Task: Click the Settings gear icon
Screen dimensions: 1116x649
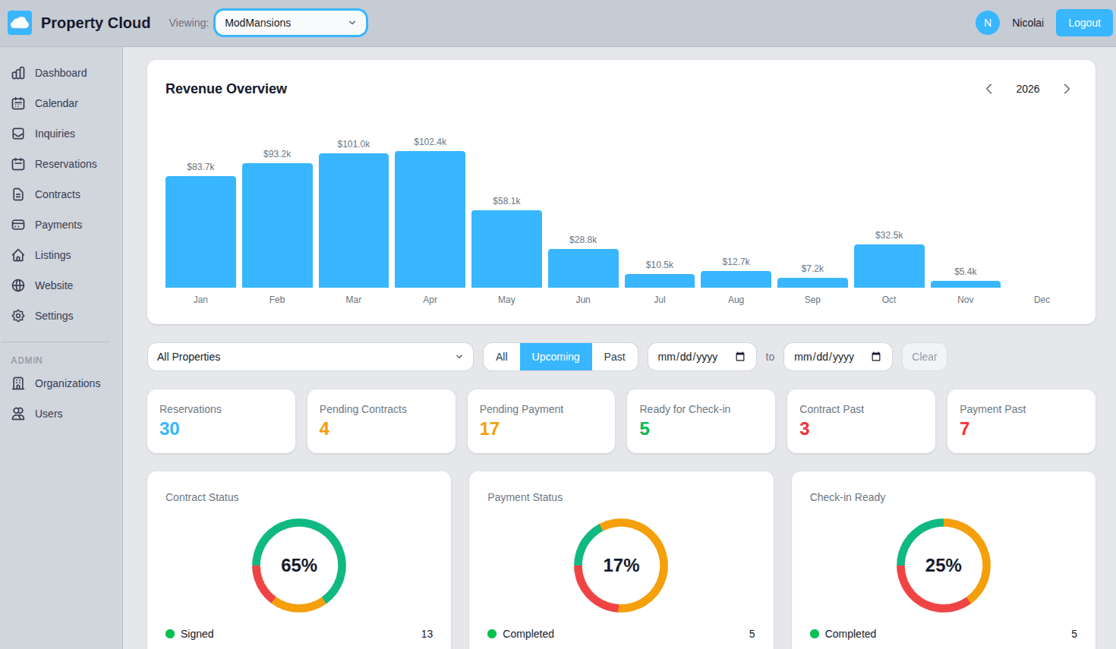Action: coord(18,316)
